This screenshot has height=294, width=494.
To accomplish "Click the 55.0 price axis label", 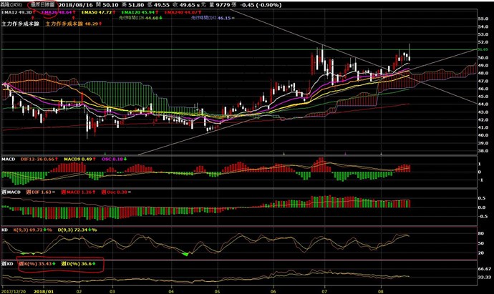I will pyautogui.click(x=483, y=19).
